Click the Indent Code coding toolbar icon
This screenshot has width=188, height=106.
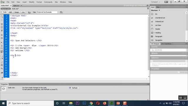[x=2, y=73]
